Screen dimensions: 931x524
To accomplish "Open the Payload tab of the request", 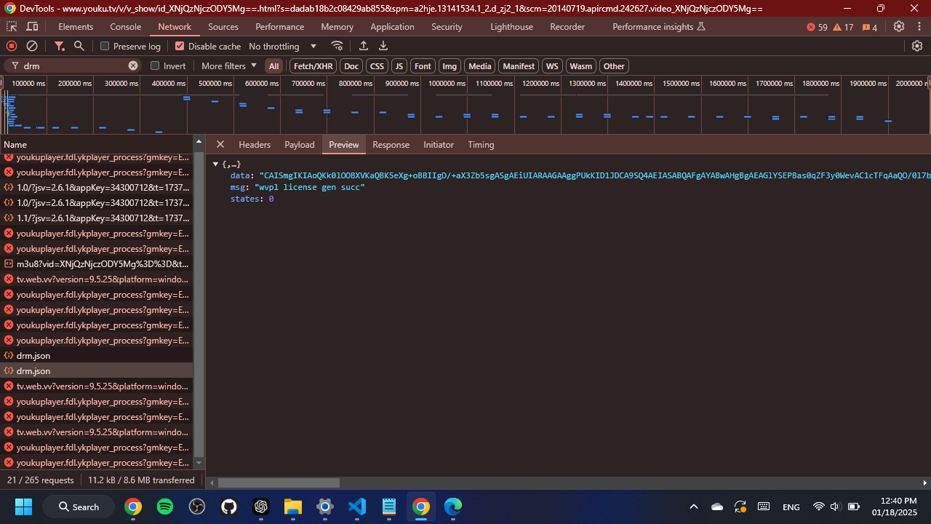I will click(300, 144).
